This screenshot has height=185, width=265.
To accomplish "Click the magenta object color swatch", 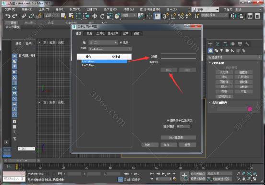I will click(x=250, y=109).
